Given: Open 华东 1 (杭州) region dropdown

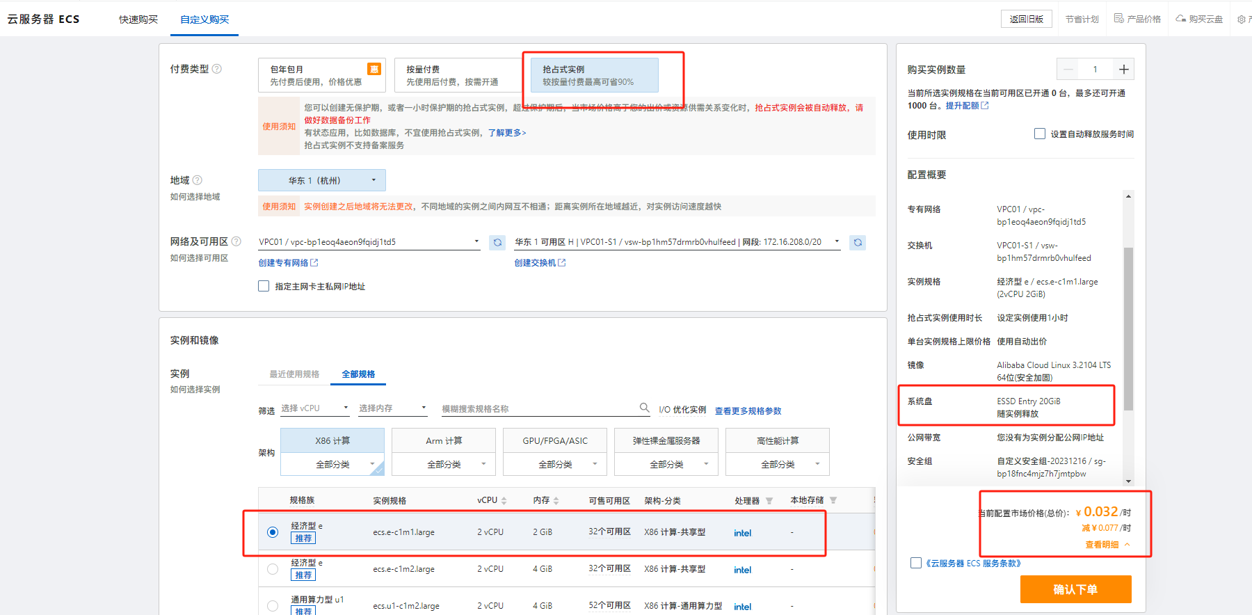Looking at the screenshot, I should [x=322, y=180].
